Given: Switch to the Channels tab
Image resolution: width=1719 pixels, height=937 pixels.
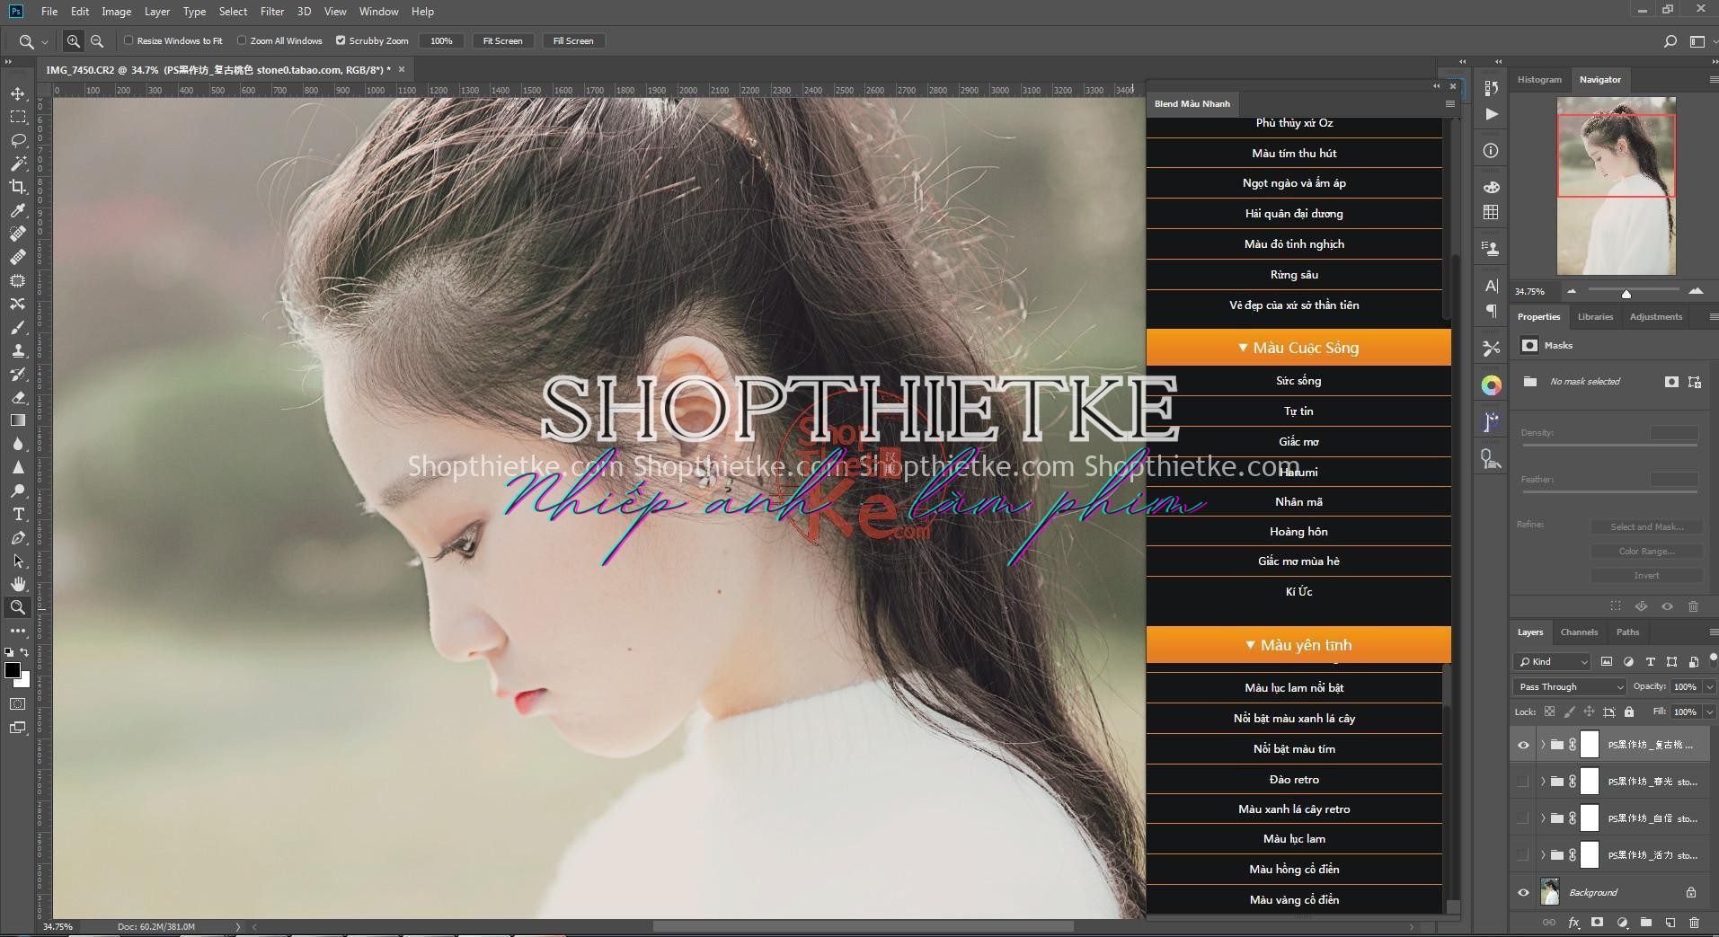Looking at the screenshot, I should tap(1579, 632).
